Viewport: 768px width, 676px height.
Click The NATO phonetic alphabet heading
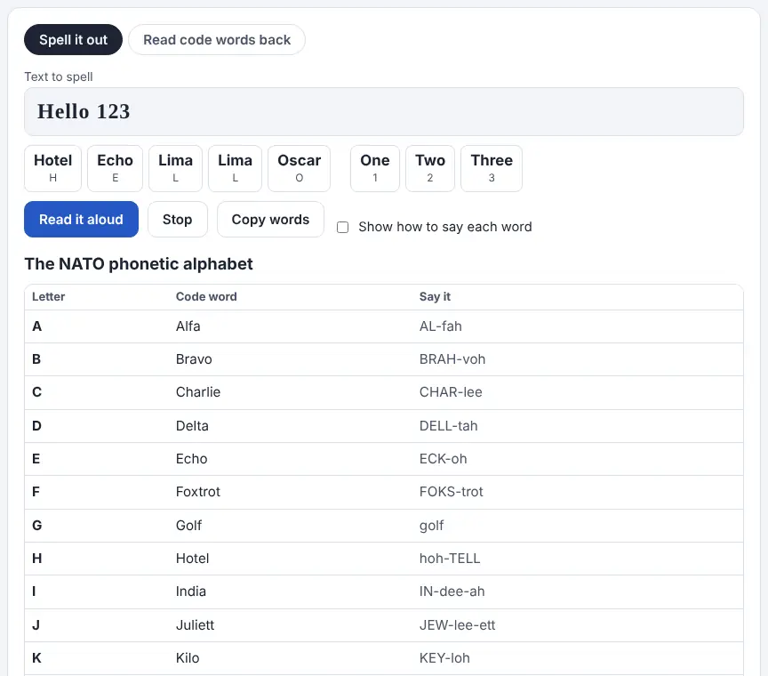coord(139,264)
